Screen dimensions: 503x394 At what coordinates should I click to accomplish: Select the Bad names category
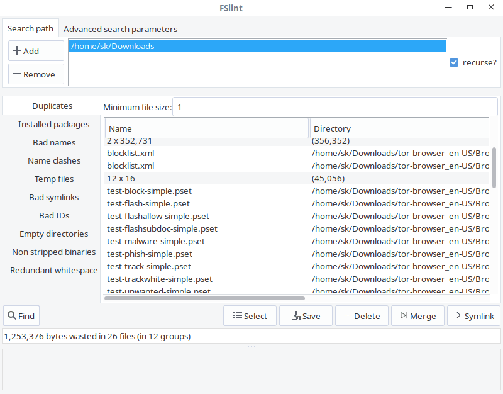(54, 142)
